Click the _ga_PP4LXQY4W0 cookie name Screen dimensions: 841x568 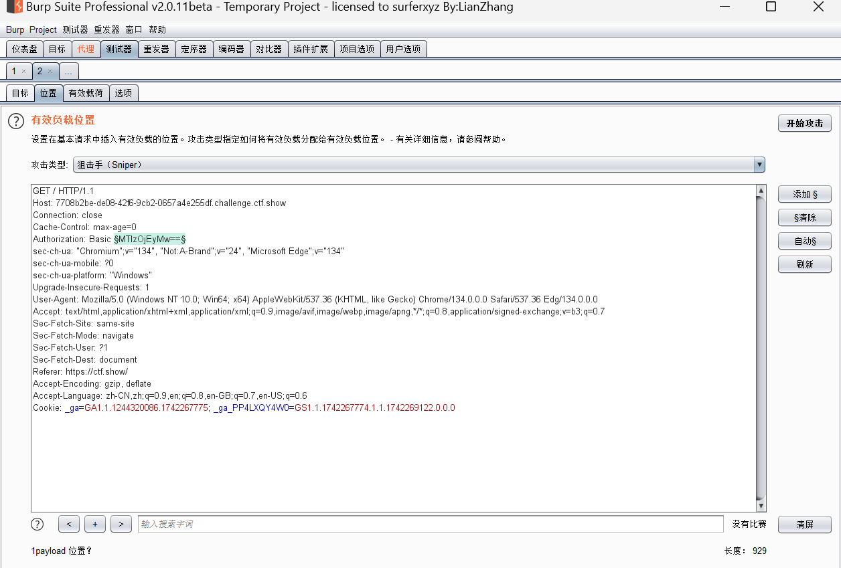click(x=251, y=407)
